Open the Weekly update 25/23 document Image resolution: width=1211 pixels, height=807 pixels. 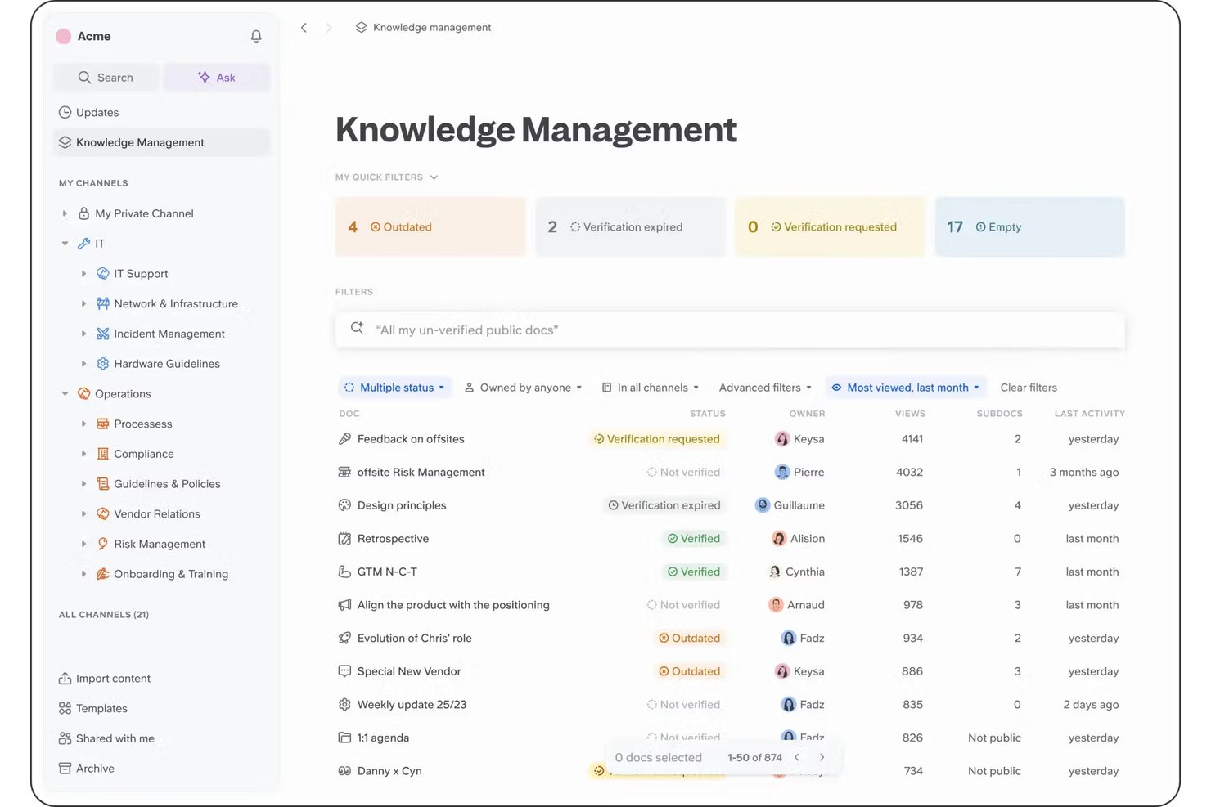coord(412,704)
